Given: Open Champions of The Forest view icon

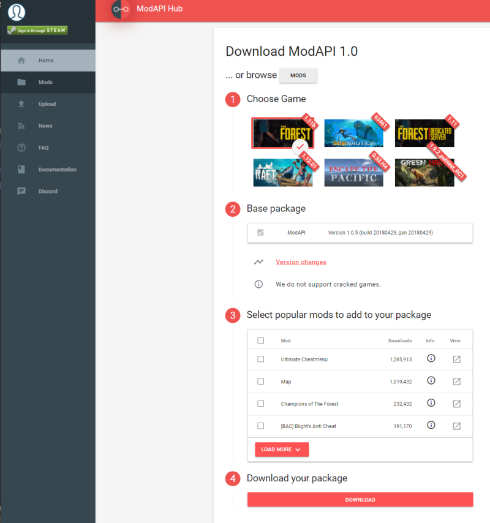Looking at the screenshot, I should tap(456, 404).
